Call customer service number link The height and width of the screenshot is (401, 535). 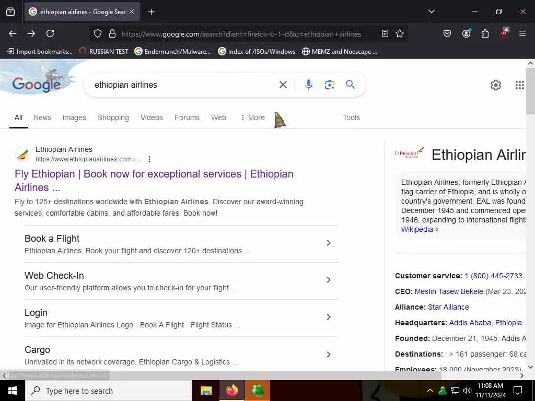(x=493, y=276)
